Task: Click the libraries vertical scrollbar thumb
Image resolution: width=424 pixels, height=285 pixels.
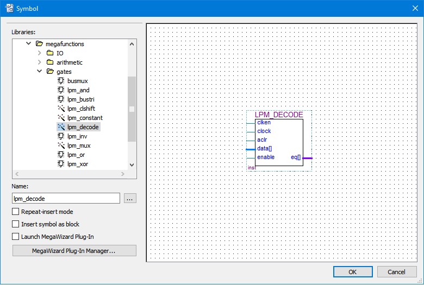Action: click(x=132, y=109)
